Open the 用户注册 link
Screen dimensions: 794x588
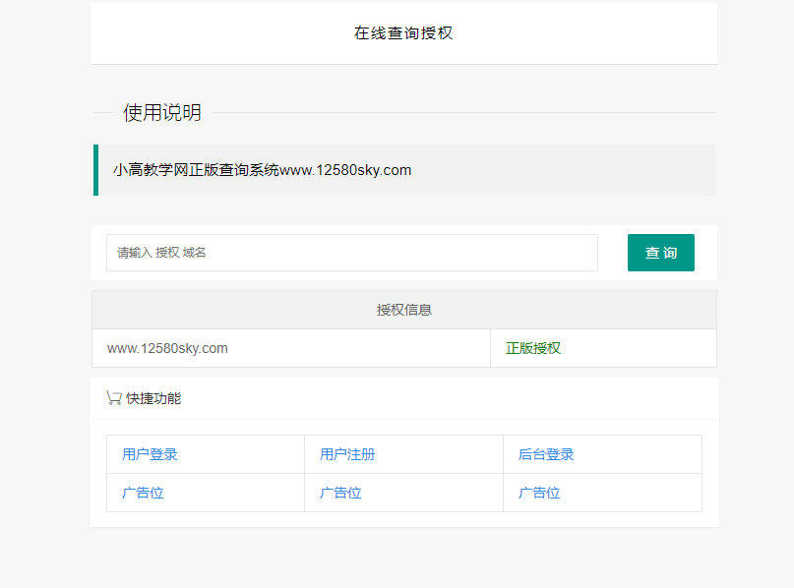coord(347,454)
